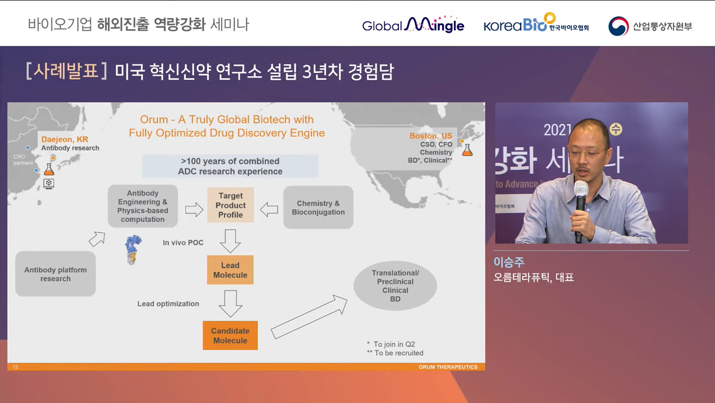Click the 'Antibody research' label under Daejeon
Viewport: 715px width, 403px height.
click(x=70, y=148)
